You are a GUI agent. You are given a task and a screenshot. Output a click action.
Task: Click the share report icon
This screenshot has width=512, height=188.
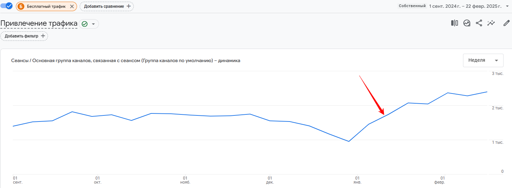(x=479, y=23)
